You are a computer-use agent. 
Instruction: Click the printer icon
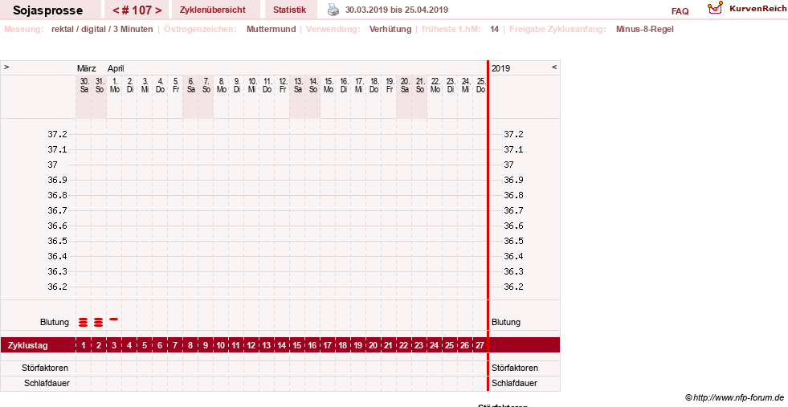click(x=333, y=10)
